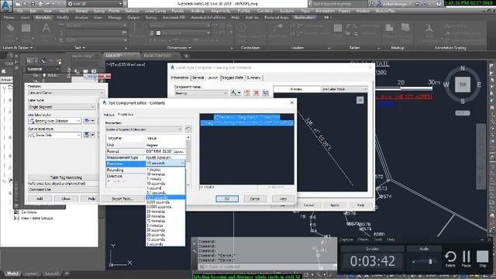Click the Measurement type row
This screenshot has height=279, width=496.
coord(146,157)
